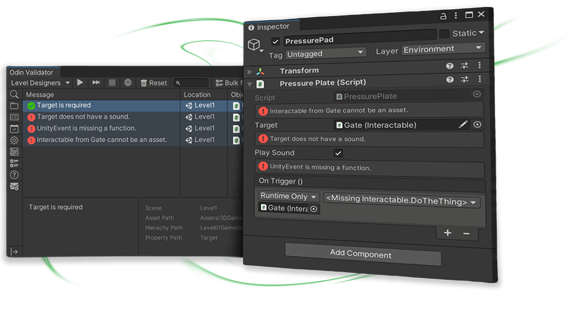Open the Tag dropdown showing Untagged
Image resolution: width=569 pixels, height=320 pixels.
(x=326, y=53)
